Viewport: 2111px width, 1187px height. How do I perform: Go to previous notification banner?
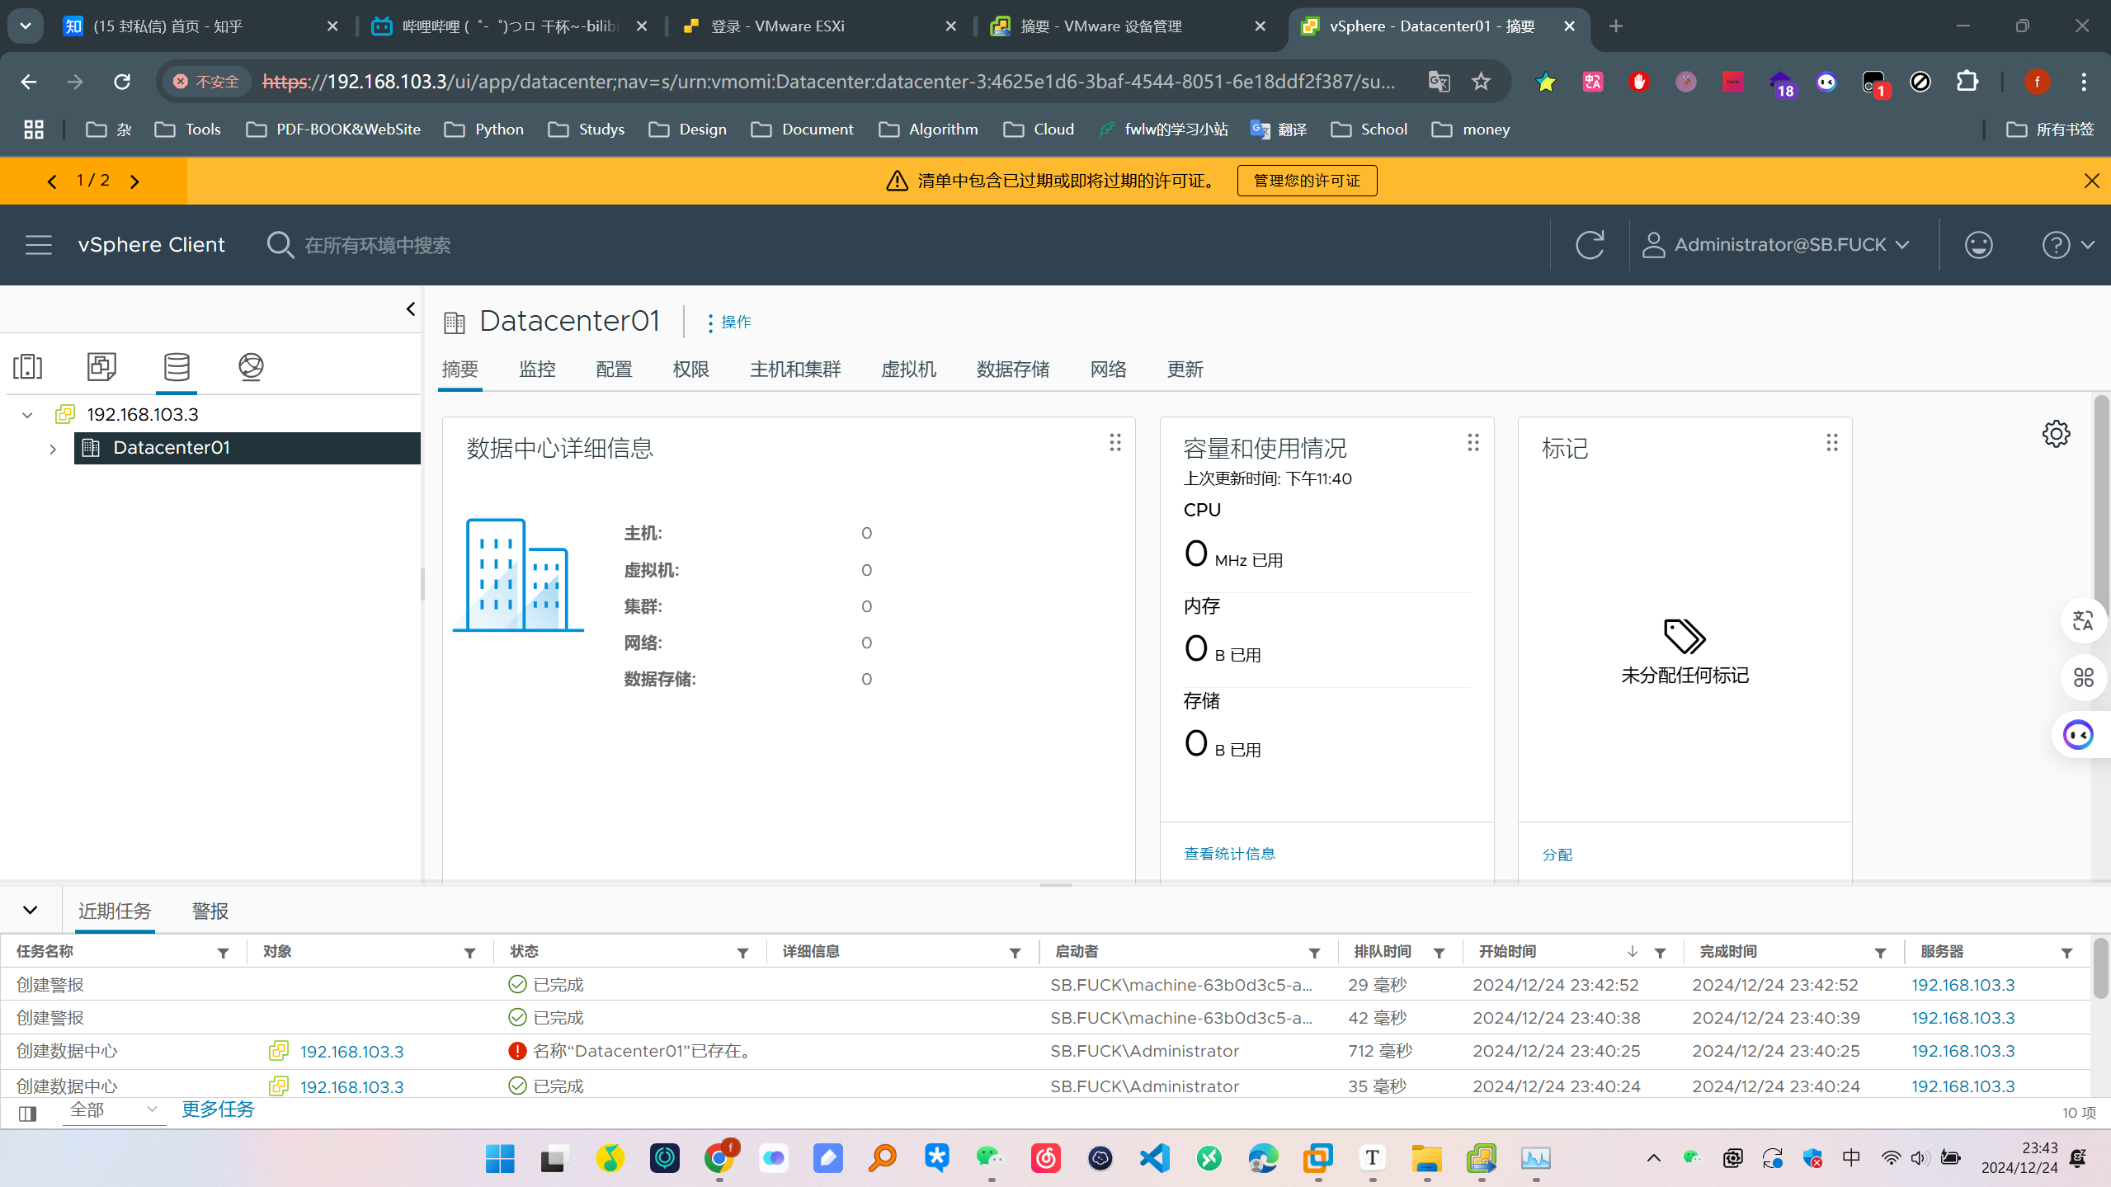point(52,181)
